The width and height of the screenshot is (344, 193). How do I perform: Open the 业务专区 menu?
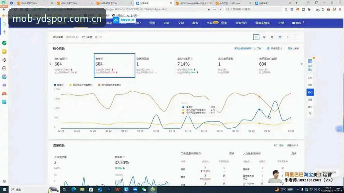click(241, 23)
